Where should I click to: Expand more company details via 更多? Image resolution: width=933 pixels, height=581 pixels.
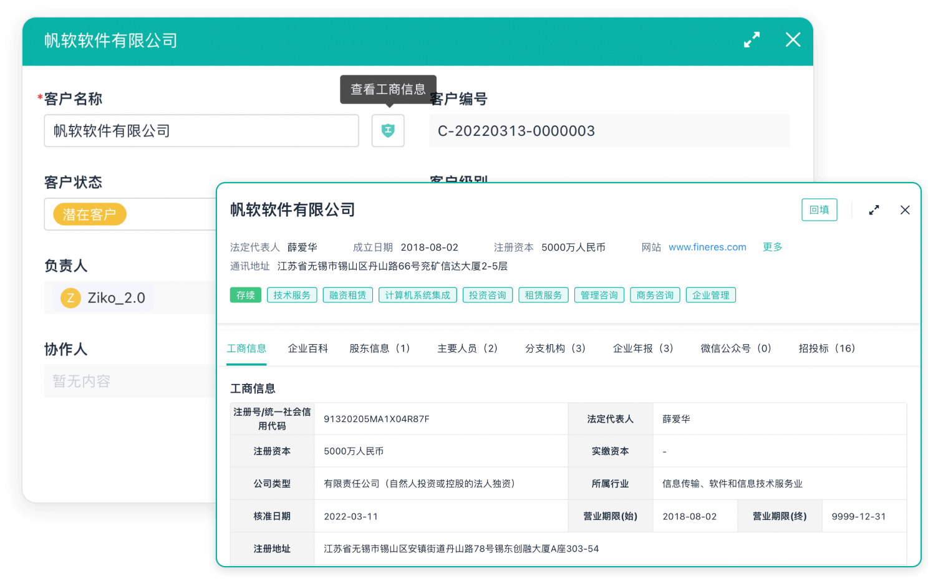tap(772, 247)
